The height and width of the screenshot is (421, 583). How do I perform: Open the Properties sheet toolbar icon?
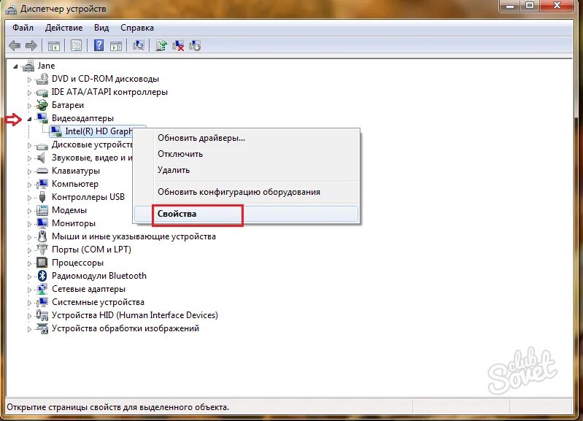coord(76,46)
